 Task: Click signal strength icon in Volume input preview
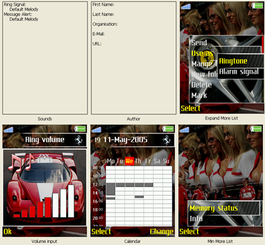(9, 129)
